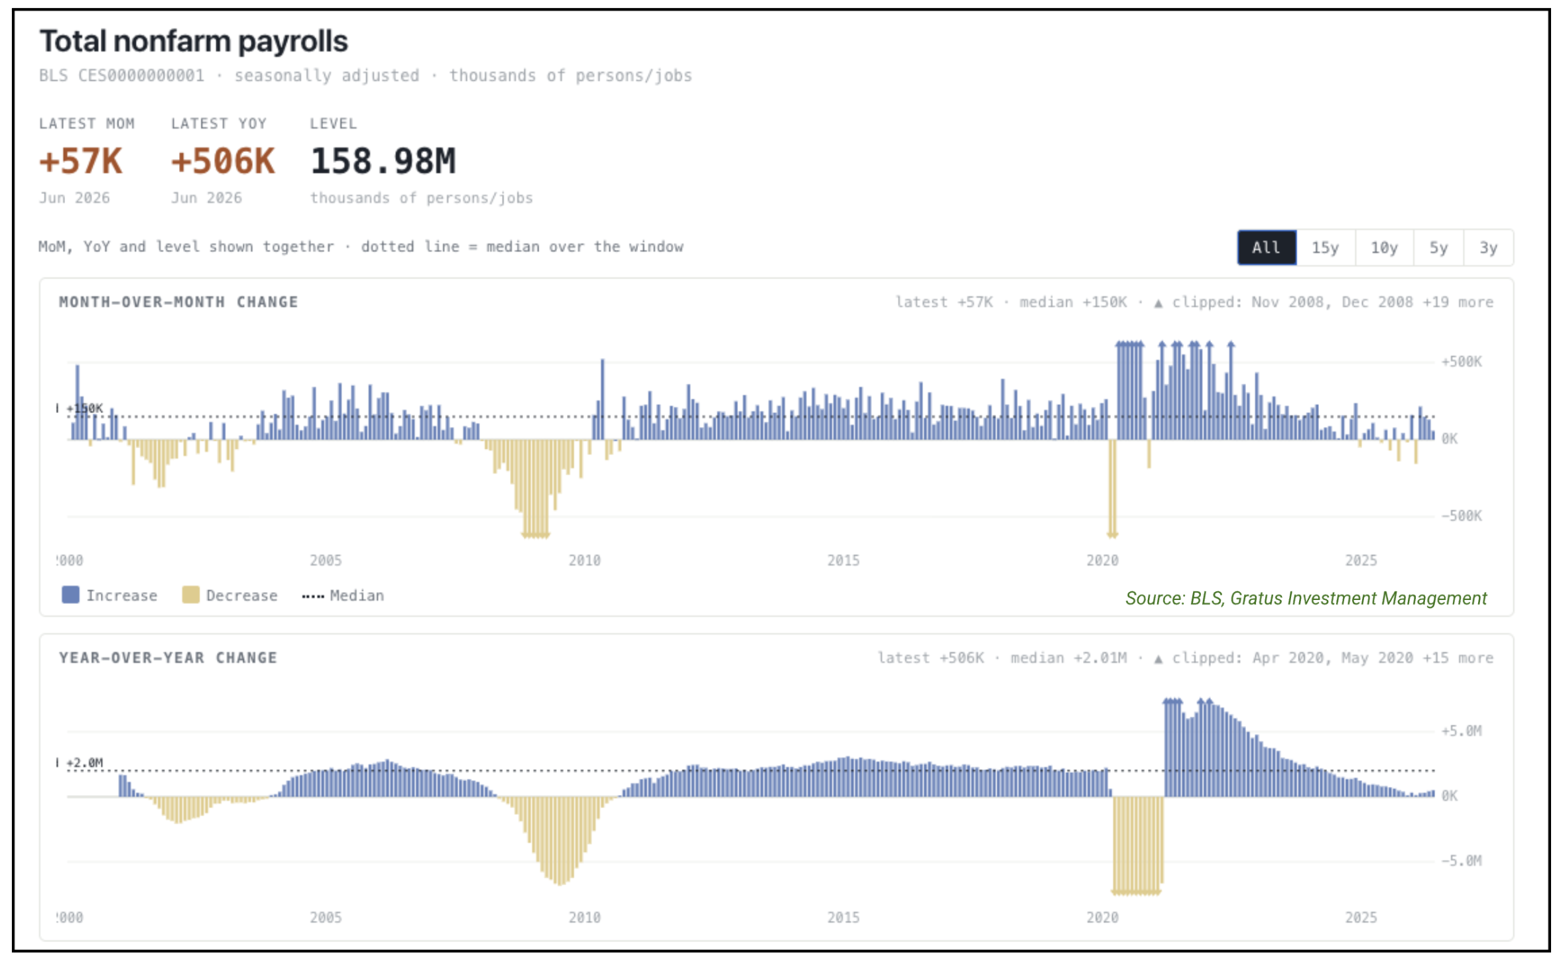Click the +2.0M median marker label
Image resolution: width=1561 pixels, height=960 pixels.
coord(84,763)
